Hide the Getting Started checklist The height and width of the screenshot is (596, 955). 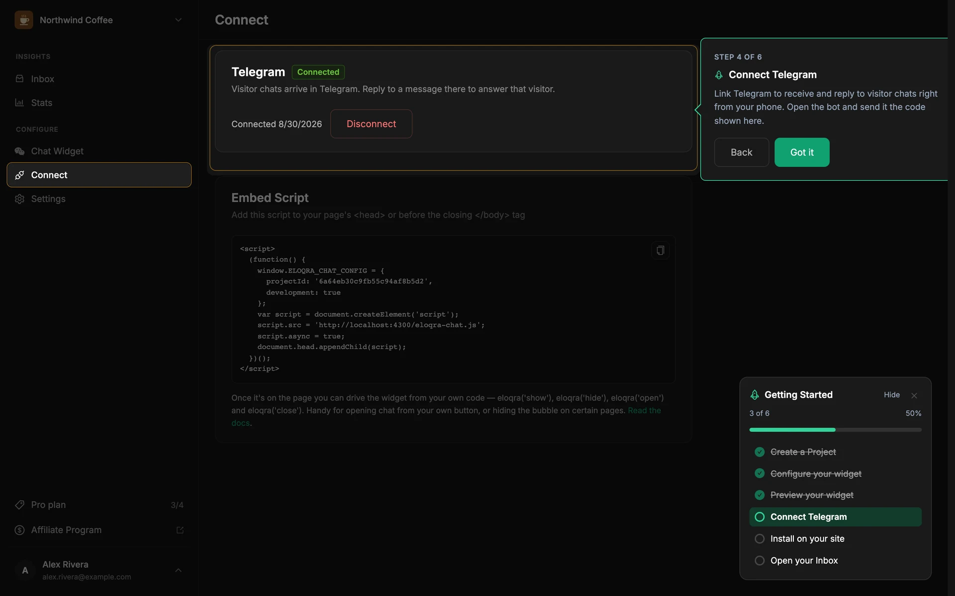(892, 395)
